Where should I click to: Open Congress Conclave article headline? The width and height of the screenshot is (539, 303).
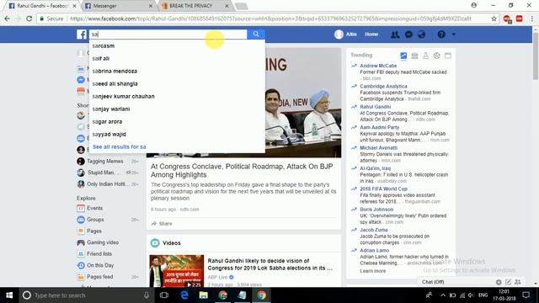tap(242, 170)
